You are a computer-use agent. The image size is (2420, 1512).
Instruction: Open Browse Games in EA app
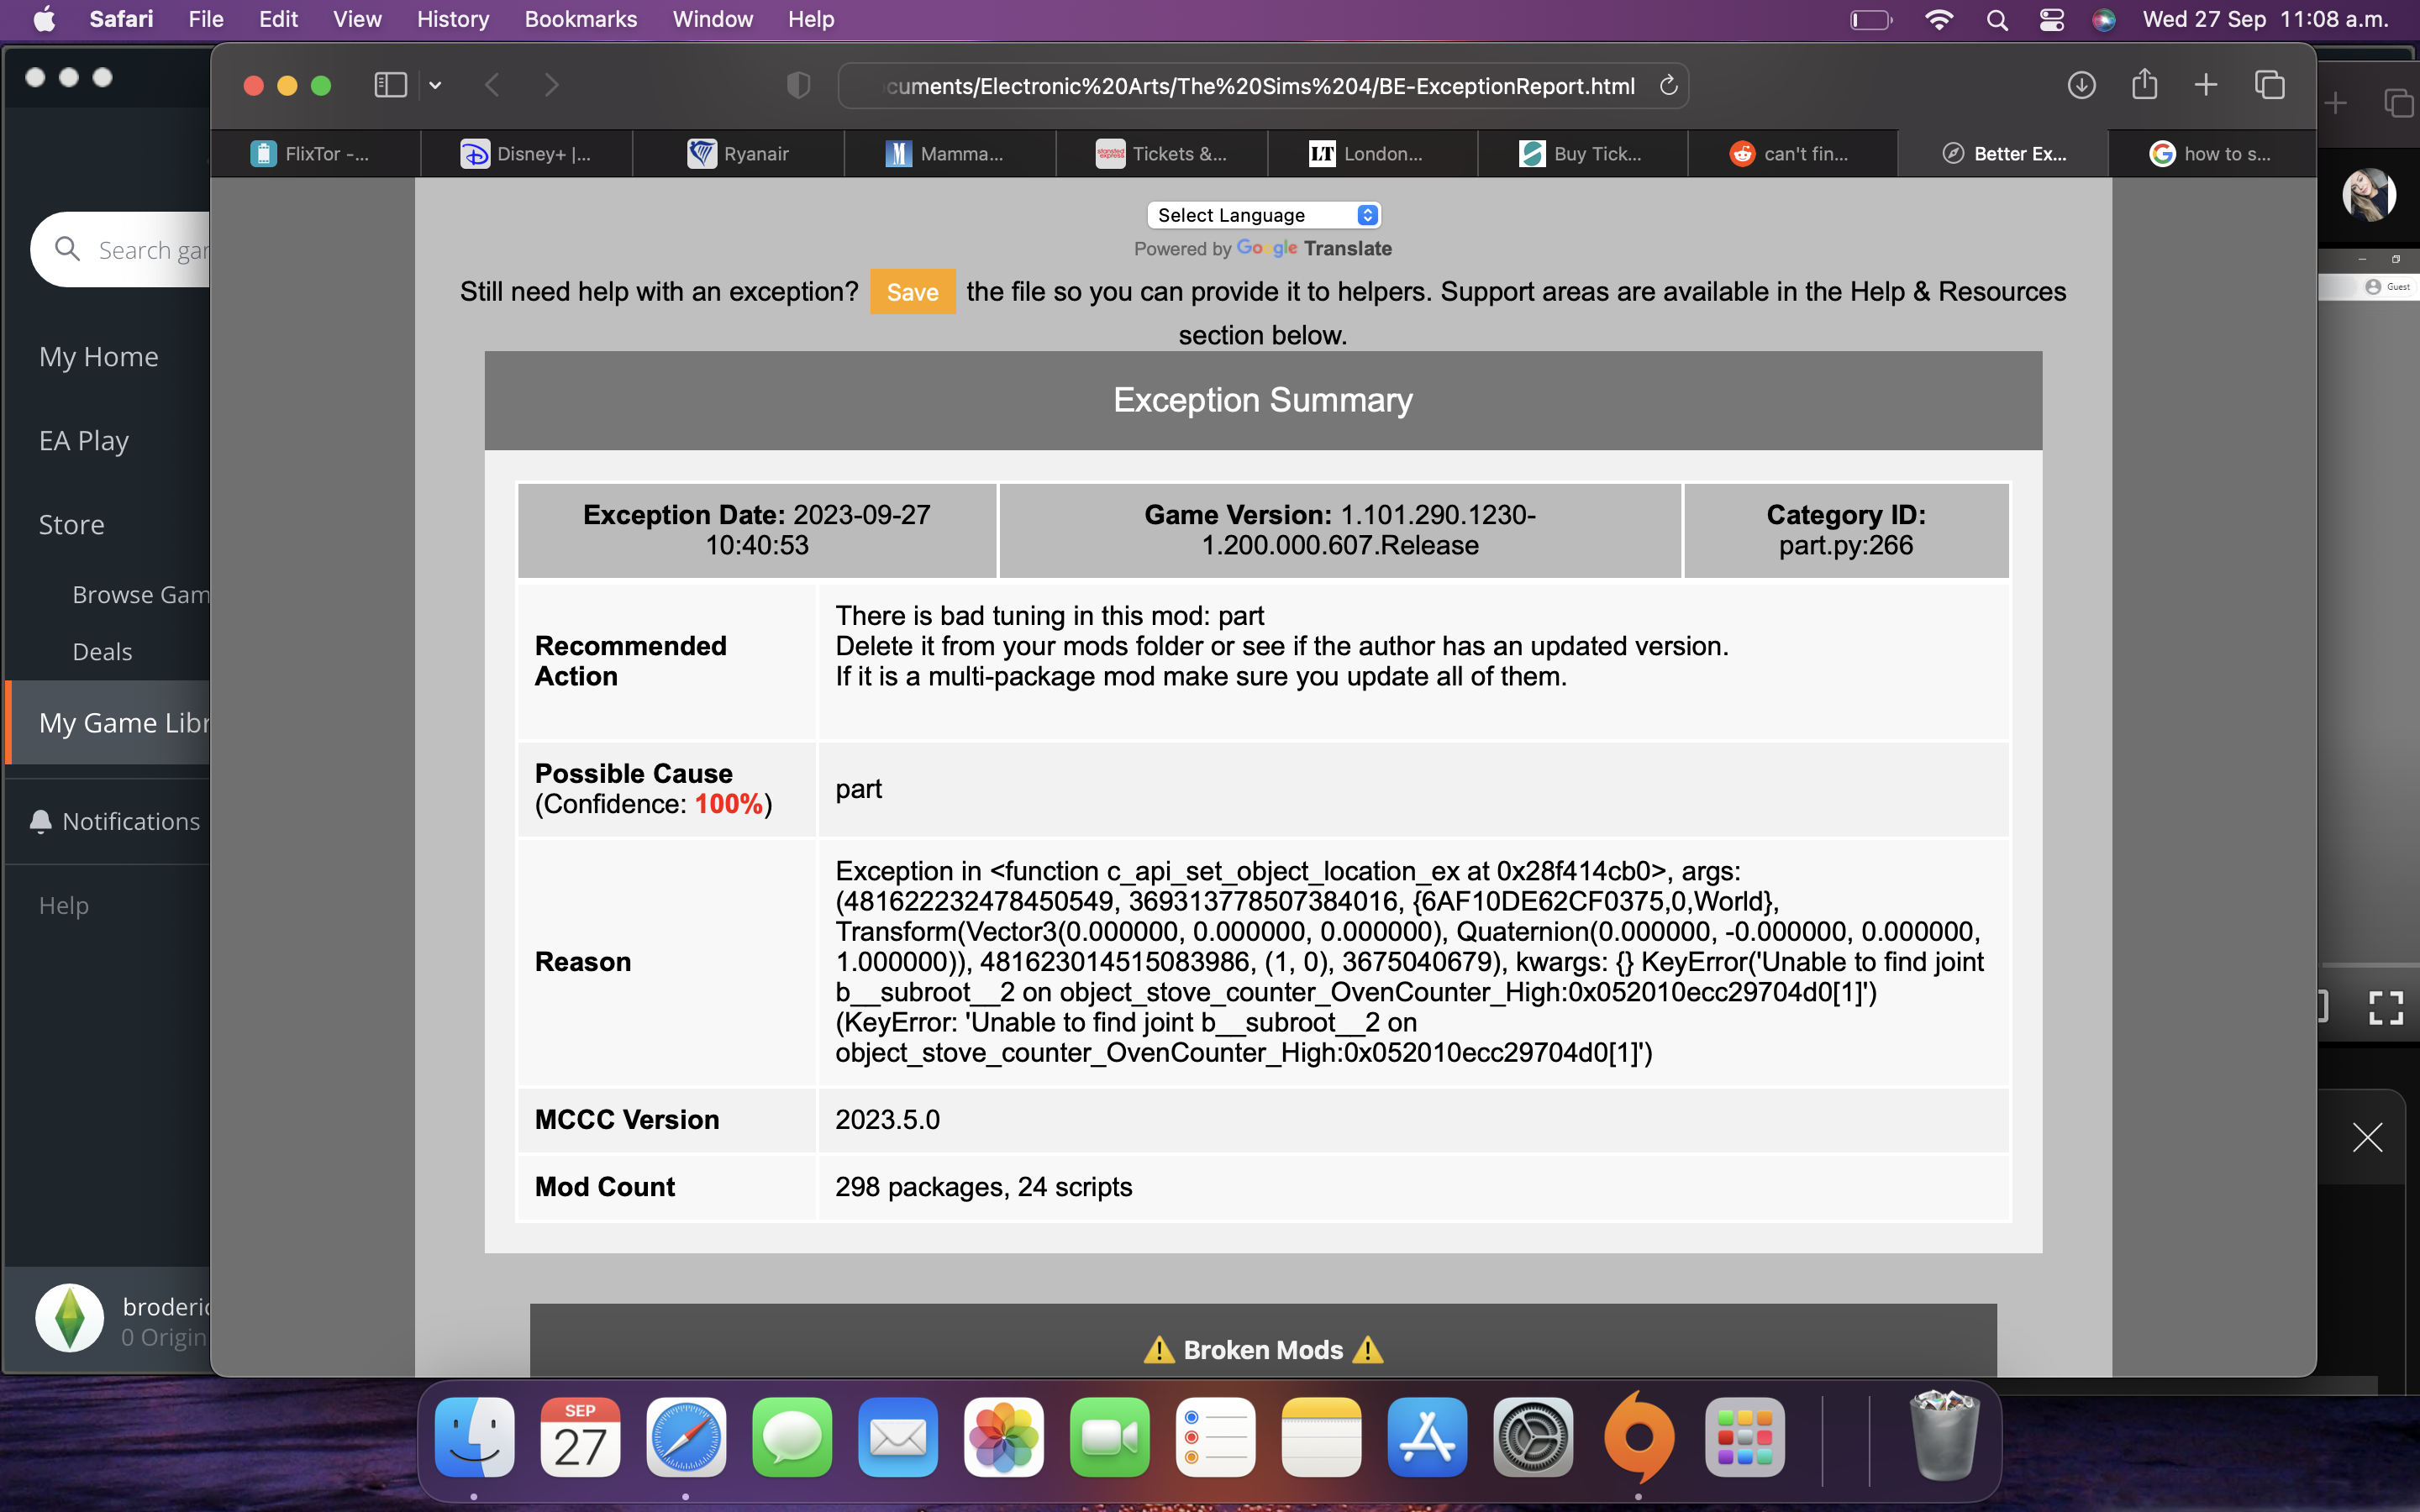click(140, 594)
